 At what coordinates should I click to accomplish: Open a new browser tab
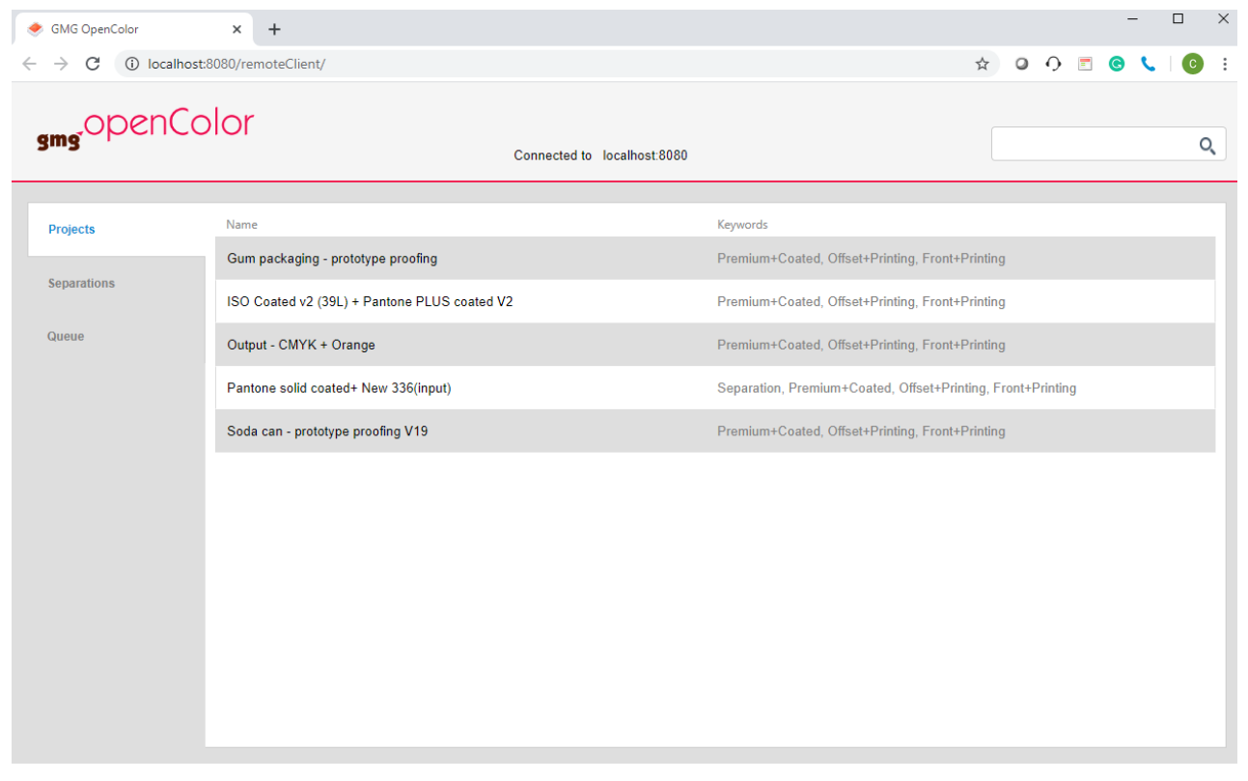pos(274,29)
